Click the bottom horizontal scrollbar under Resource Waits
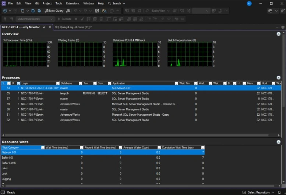 [x=140, y=186]
